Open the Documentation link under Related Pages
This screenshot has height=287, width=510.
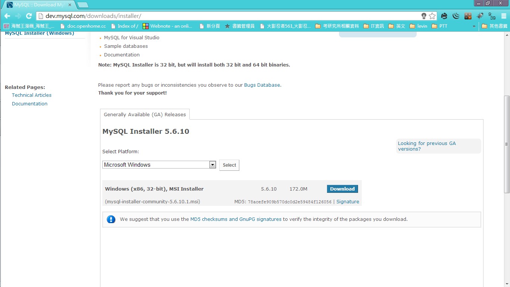(x=29, y=104)
